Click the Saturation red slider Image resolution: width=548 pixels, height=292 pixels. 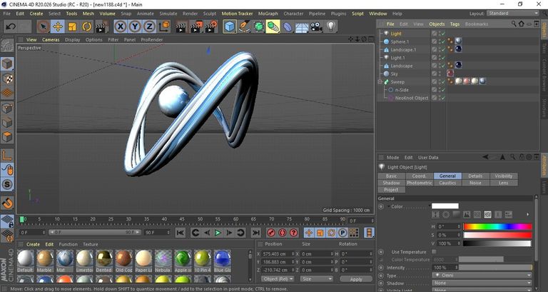pyautogui.click(x=497, y=235)
